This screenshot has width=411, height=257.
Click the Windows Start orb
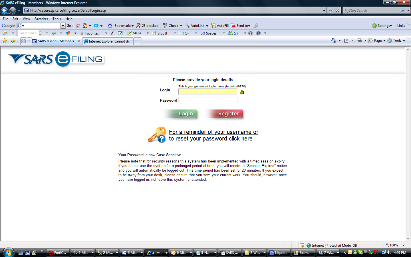click(x=8, y=252)
